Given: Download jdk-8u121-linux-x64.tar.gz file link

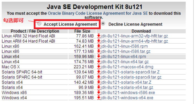Looking at the screenshot, I should 124,62.
